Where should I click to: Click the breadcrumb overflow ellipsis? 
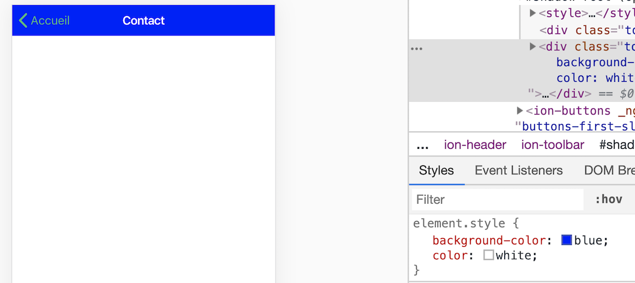coord(422,145)
